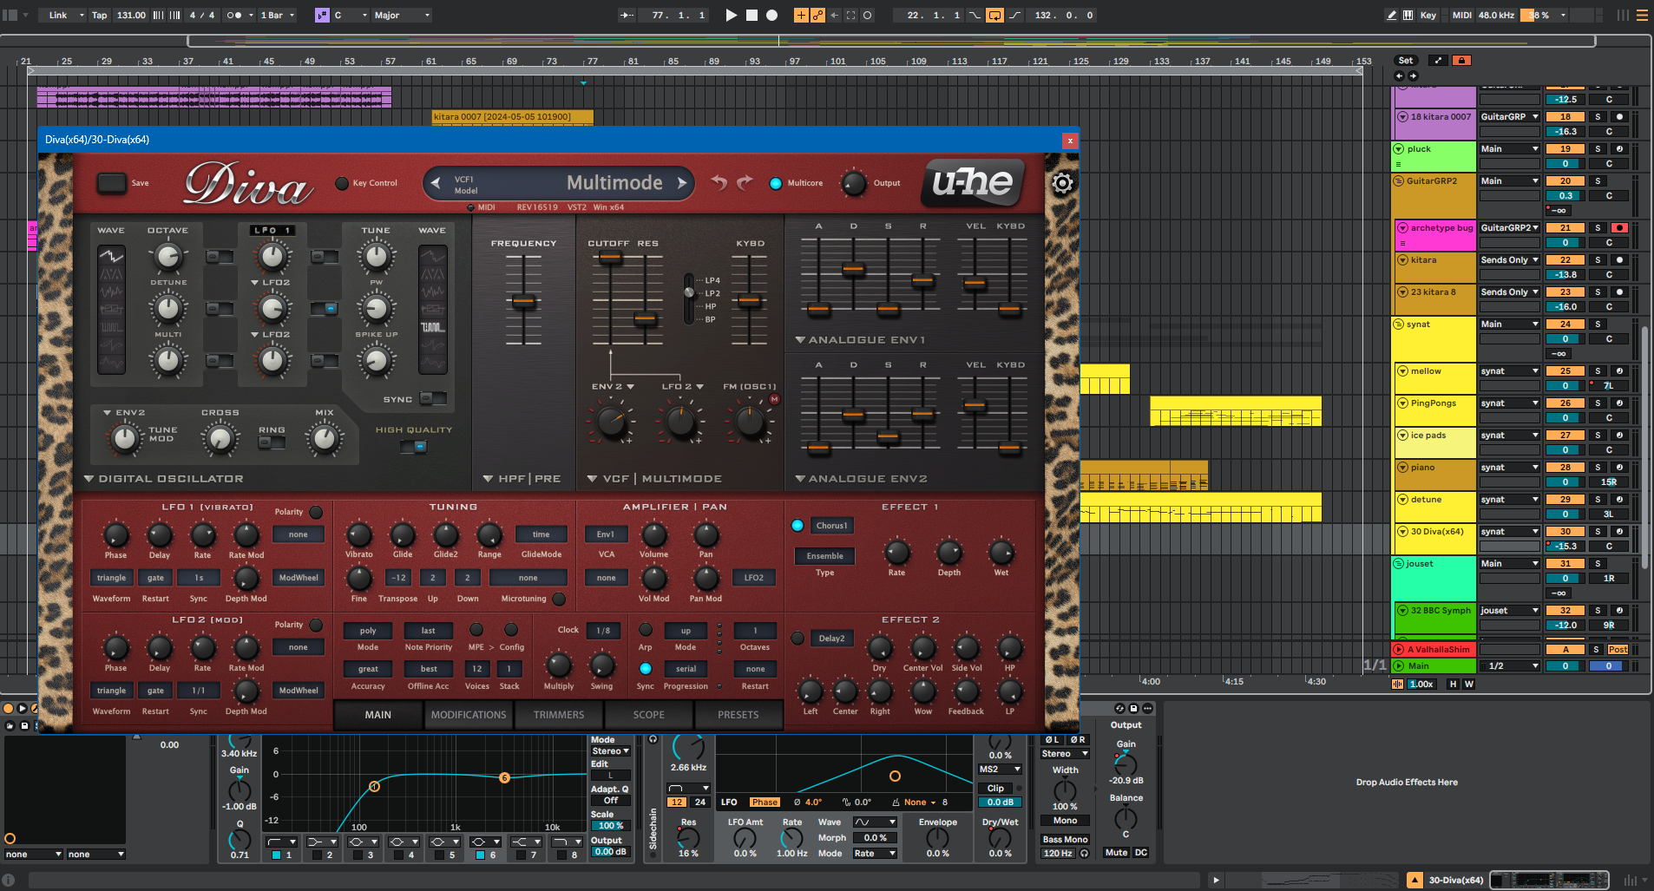Arm recording on the archetype bug track
The width and height of the screenshot is (1654, 891).
pos(1619,228)
